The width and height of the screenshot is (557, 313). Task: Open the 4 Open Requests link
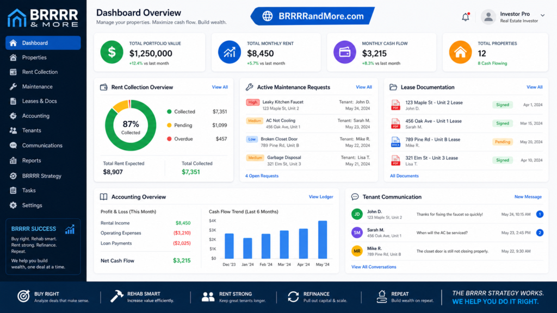click(x=262, y=176)
